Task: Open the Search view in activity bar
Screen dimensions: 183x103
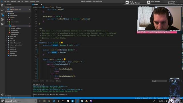Action: [x=2, y=10]
